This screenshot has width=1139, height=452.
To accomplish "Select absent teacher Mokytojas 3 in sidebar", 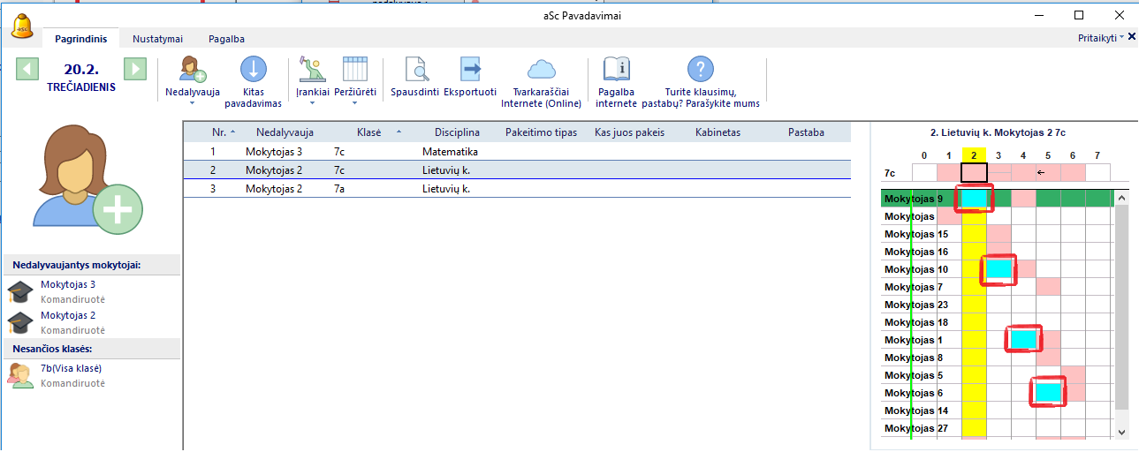I will (68, 284).
